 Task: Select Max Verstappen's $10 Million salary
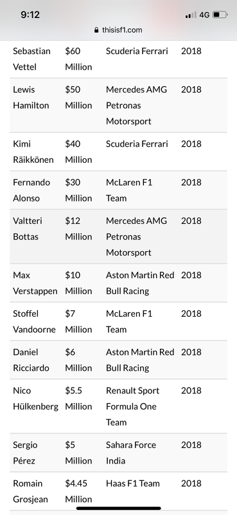pyautogui.click(x=78, y=283)
